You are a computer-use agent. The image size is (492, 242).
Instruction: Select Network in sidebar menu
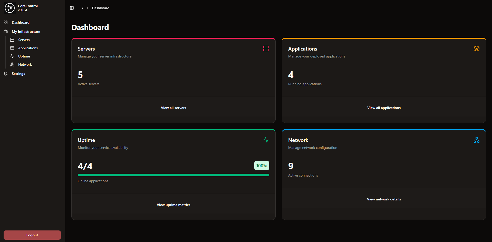click(25, 64)
